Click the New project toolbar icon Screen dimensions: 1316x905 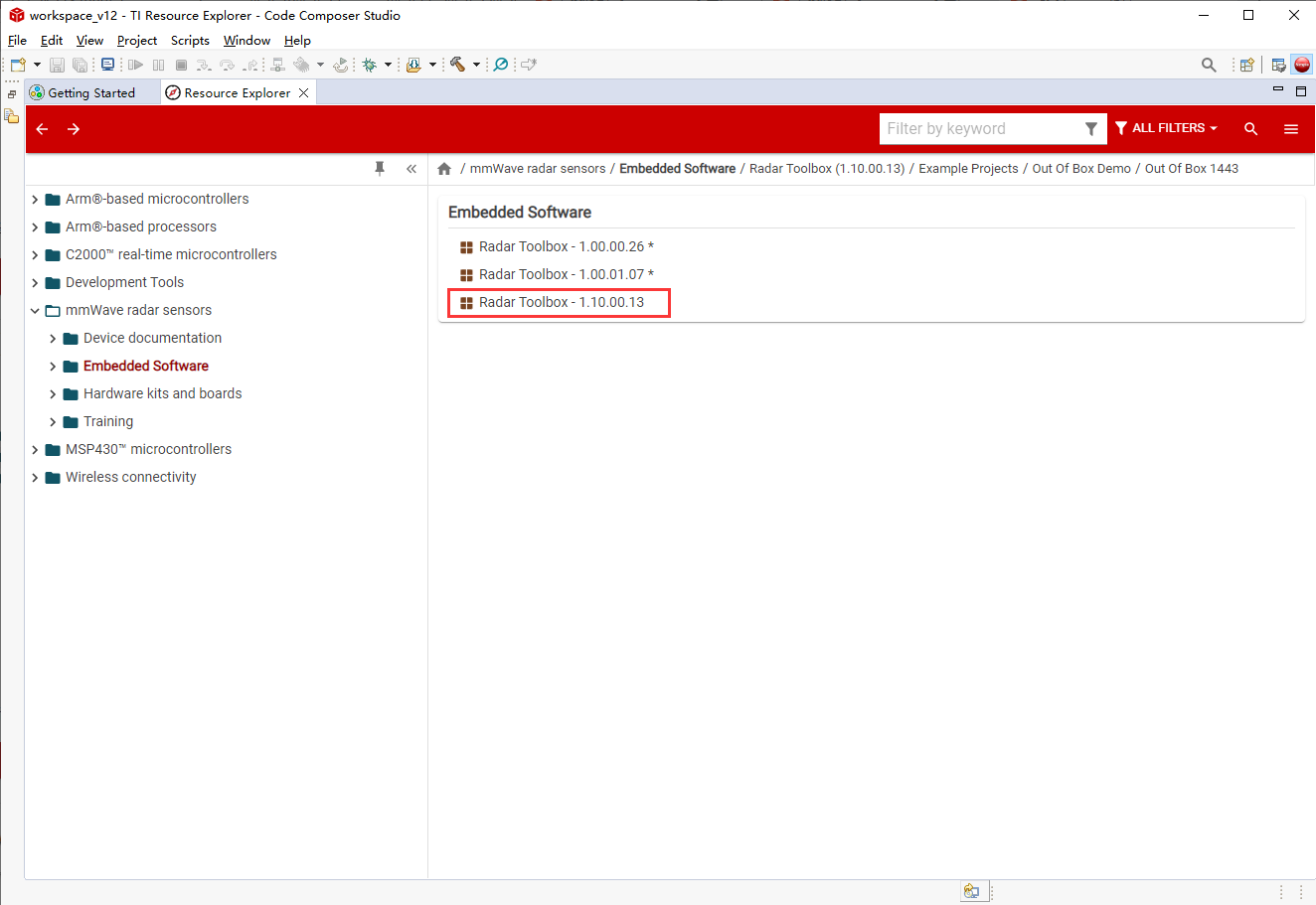pos(18,65)
